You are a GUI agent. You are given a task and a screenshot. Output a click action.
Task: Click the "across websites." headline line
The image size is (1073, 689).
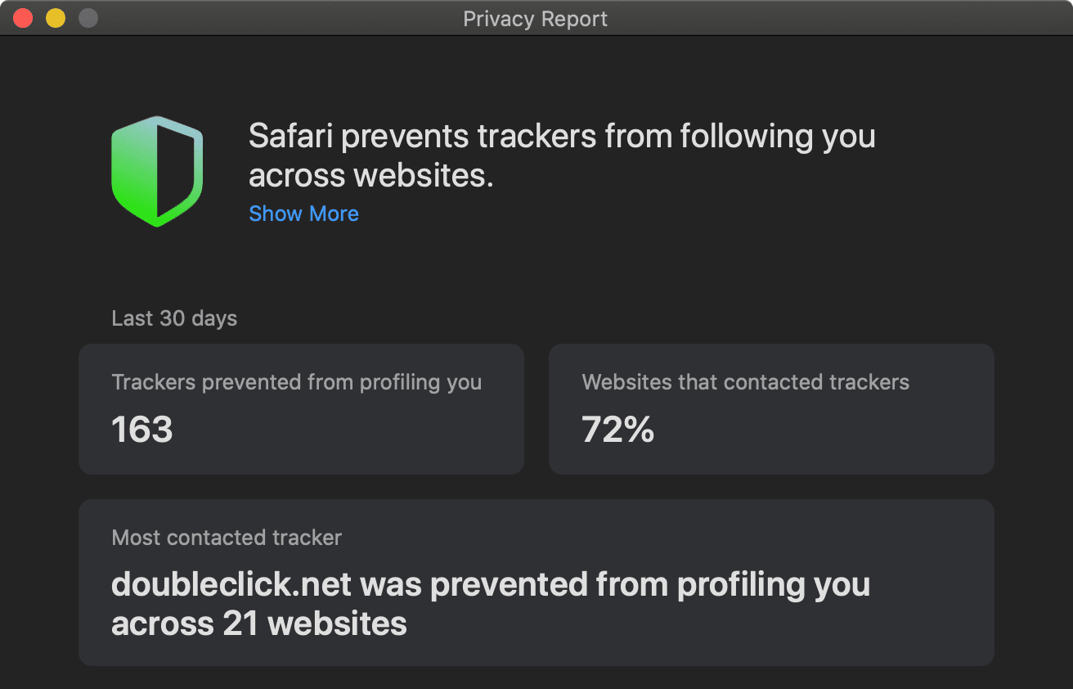(x=370, y=175)
